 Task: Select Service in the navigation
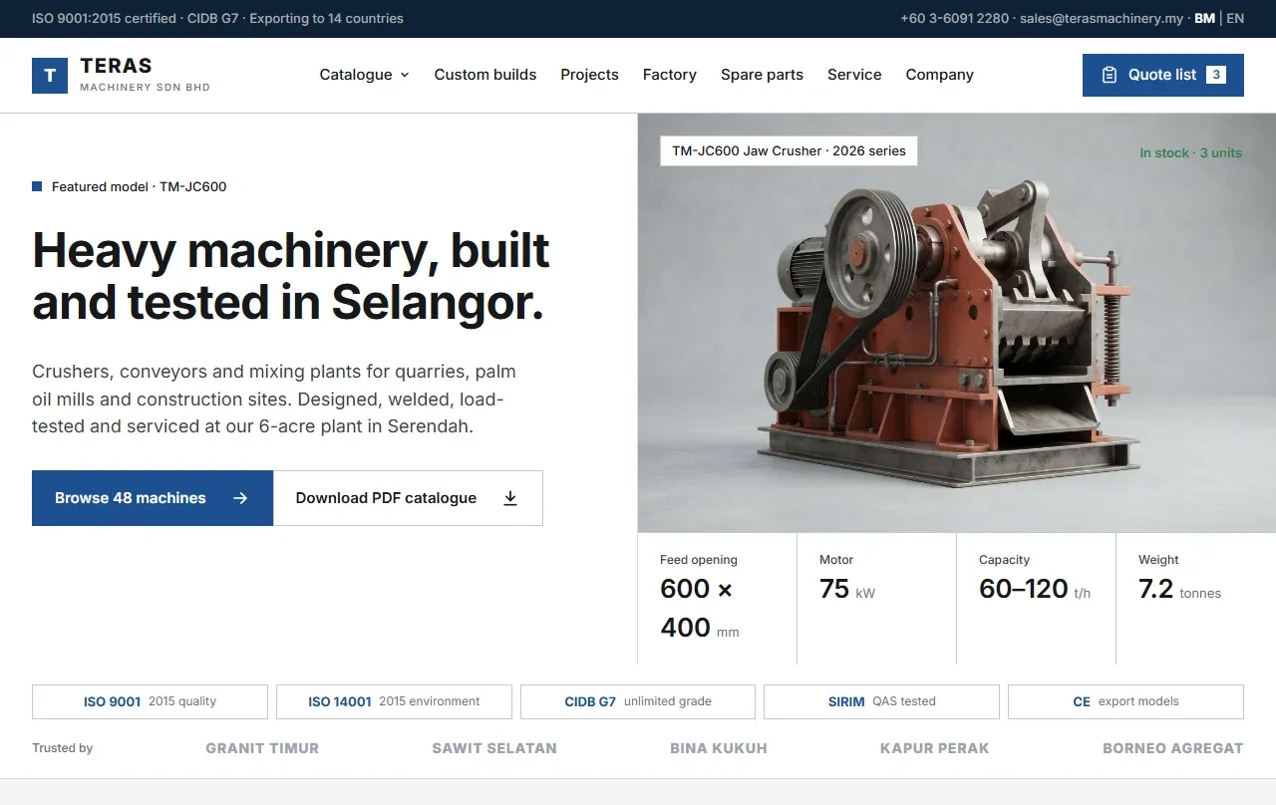coord(854,75)
